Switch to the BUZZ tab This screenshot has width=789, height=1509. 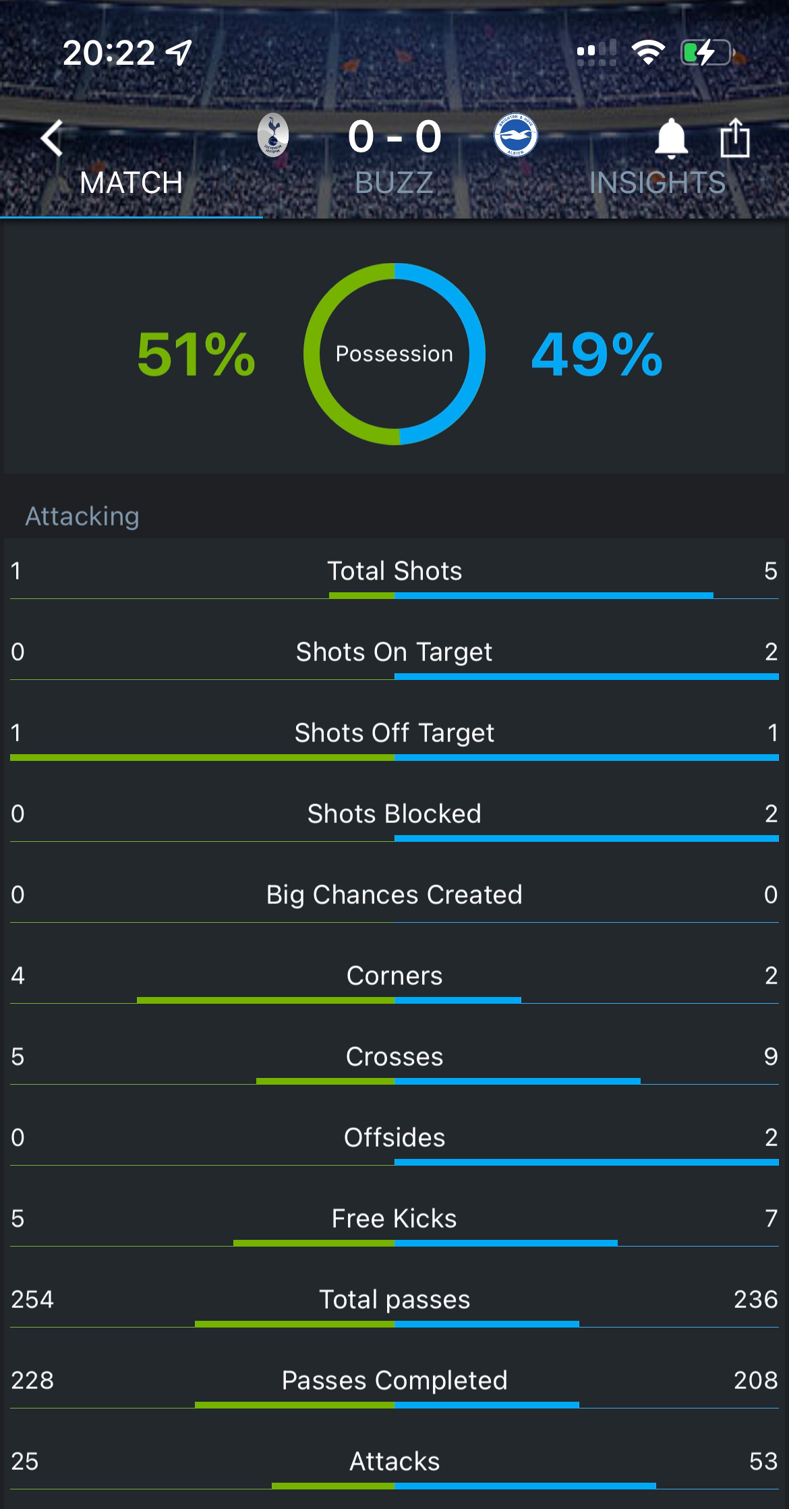394,182
